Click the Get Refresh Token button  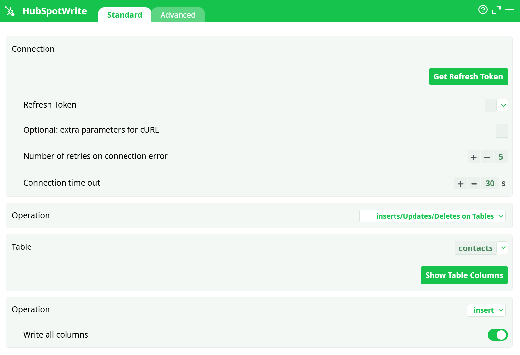pos(468,76)
